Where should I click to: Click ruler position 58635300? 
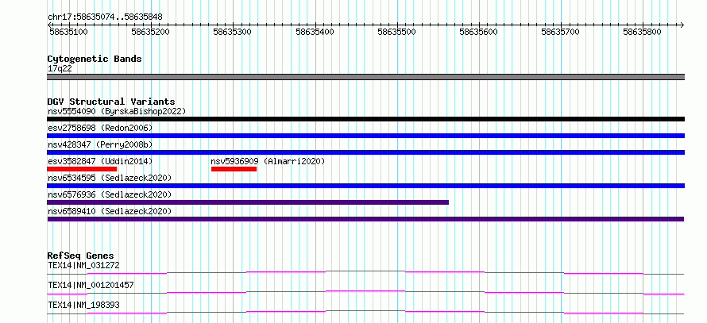(232, 32)
